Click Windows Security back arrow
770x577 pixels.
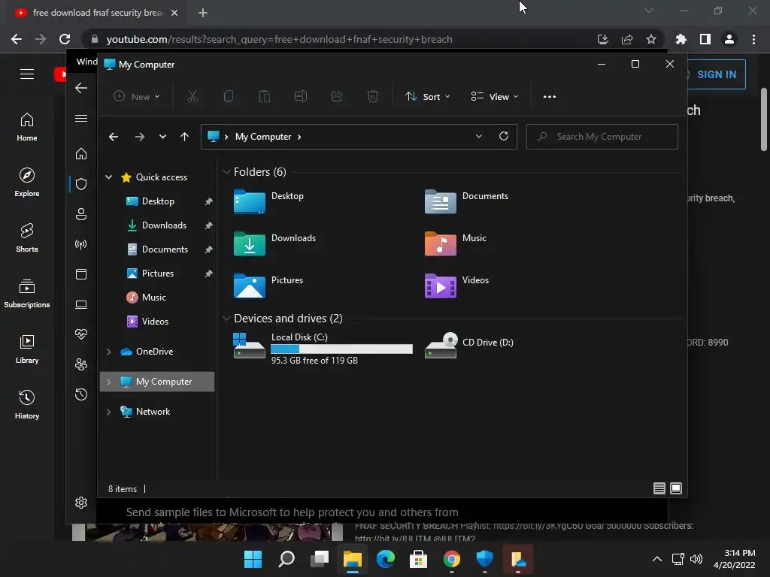point(81,88)
